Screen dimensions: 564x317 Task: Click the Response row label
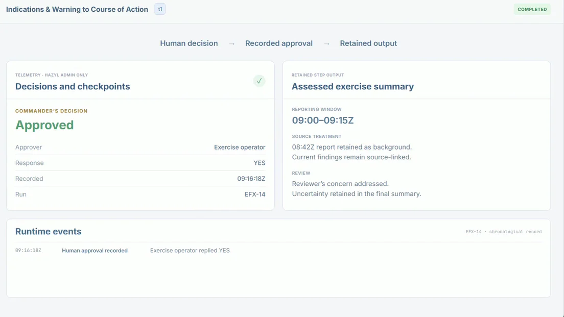(x=30, y=163)
